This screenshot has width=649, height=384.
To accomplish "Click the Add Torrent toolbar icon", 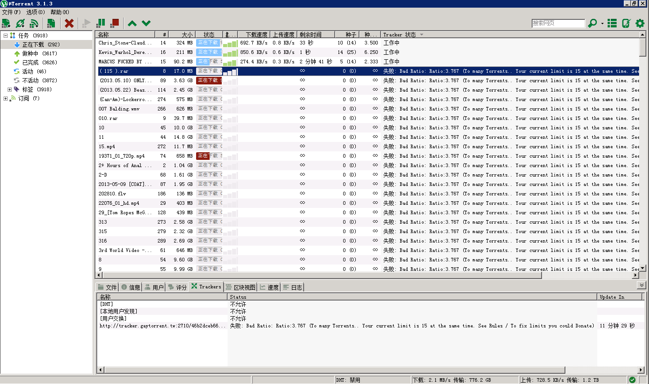I will pos(6,23).
